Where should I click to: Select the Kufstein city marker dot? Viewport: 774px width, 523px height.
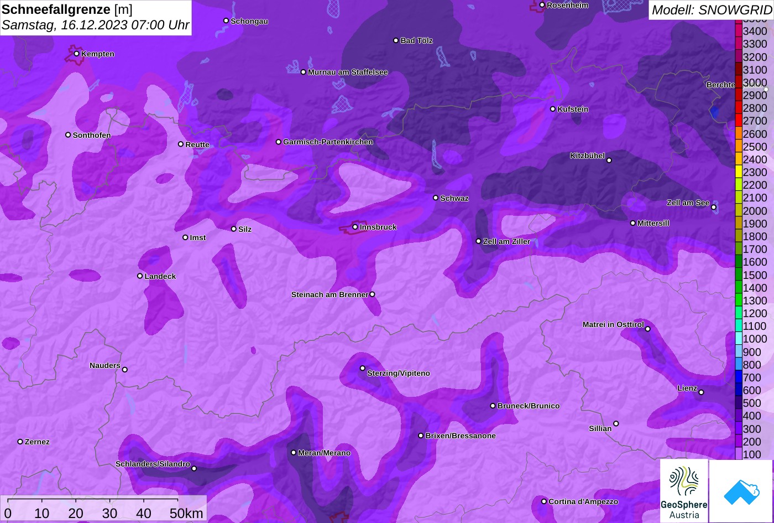click(x=553, y=109)
